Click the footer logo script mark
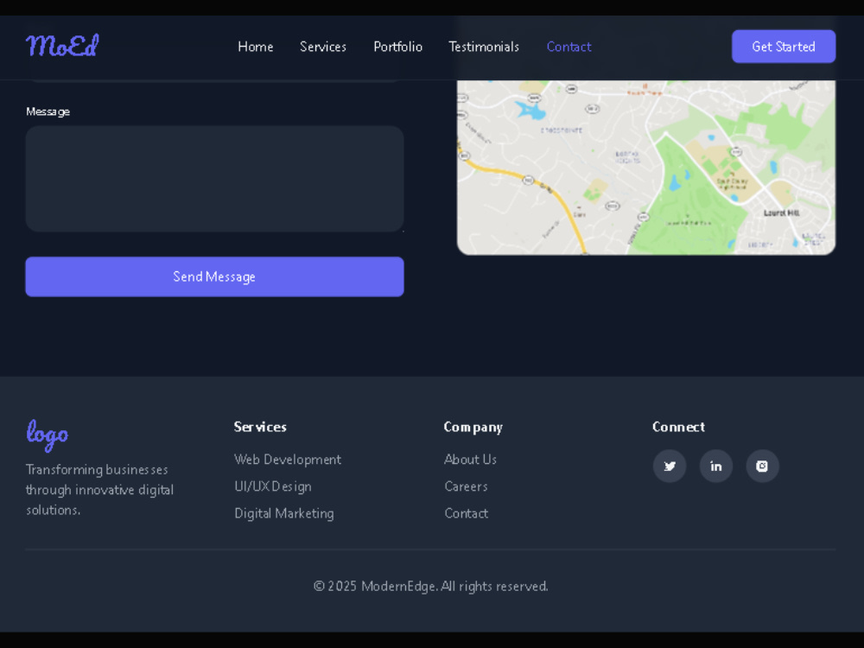Viewport: 864px width, 648px height. tap(48, 435)
